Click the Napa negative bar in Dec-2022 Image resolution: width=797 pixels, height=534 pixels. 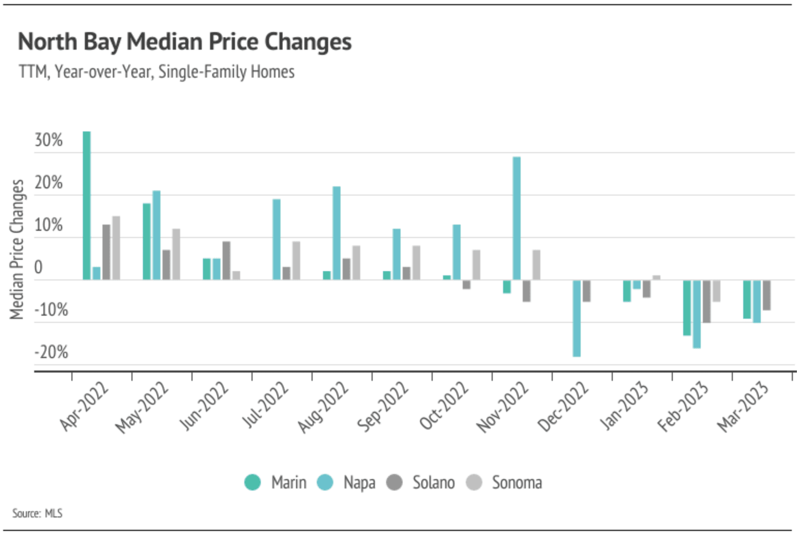[577, 318]
